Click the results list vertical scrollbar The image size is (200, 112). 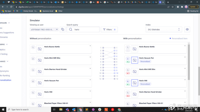[x=189, y=62]
